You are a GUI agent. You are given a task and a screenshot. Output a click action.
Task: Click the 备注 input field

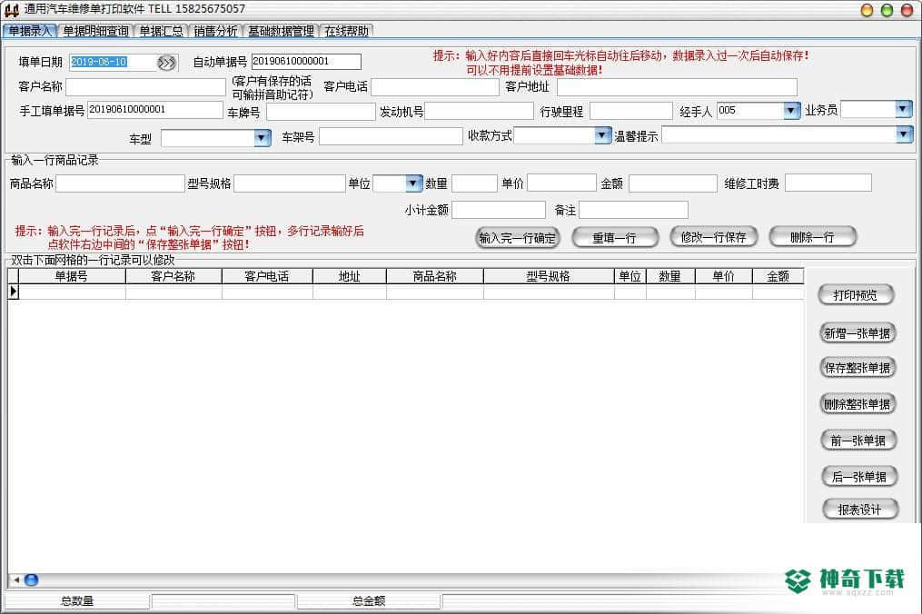(x=634, y=210)
